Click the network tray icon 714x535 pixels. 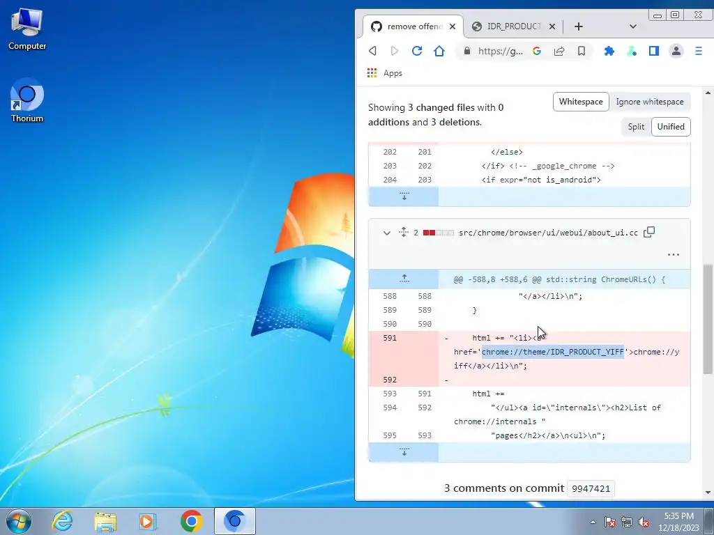627,522
